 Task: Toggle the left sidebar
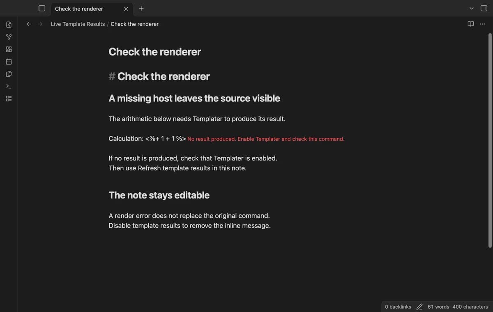pos(41,8)
